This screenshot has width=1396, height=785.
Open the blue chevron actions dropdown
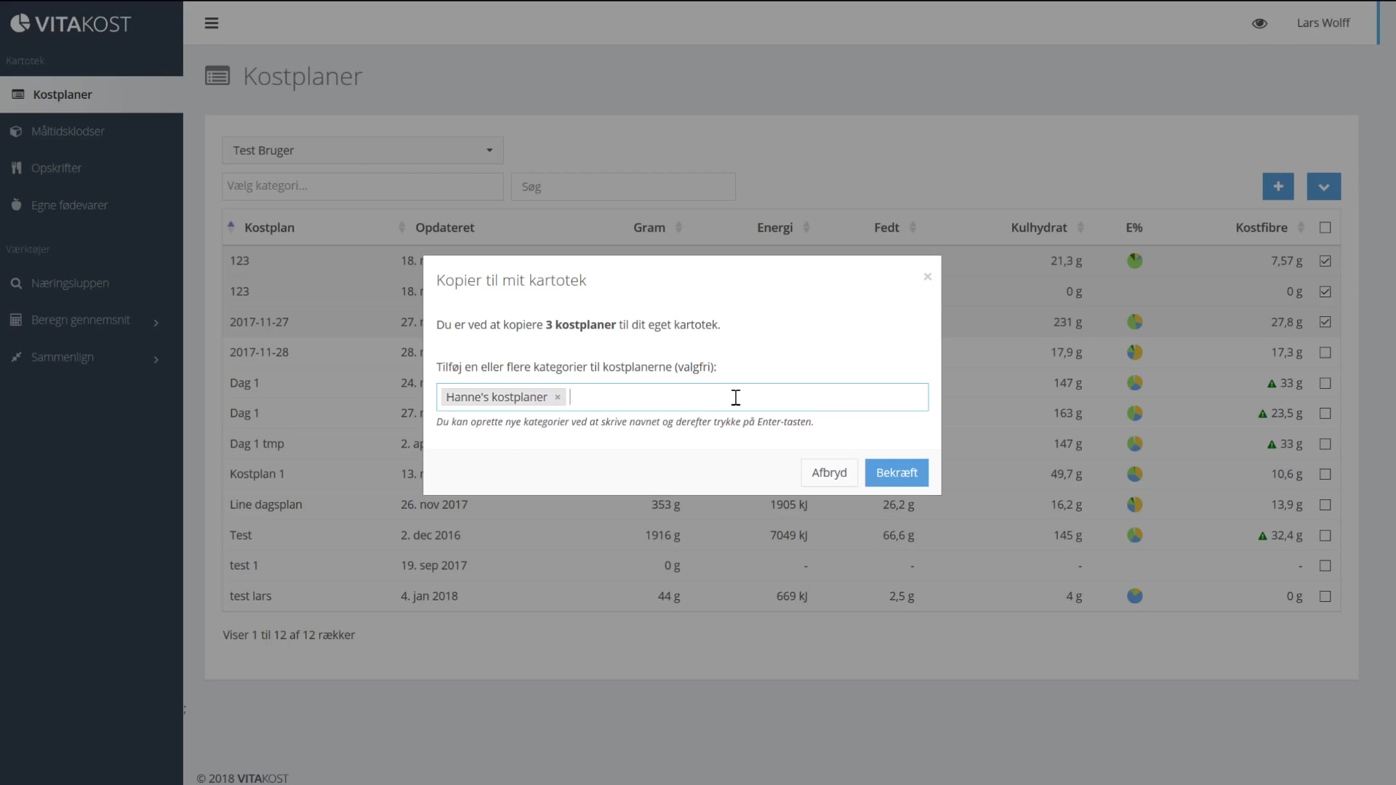point(1323,186)
